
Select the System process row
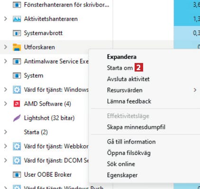click(44, 75)
